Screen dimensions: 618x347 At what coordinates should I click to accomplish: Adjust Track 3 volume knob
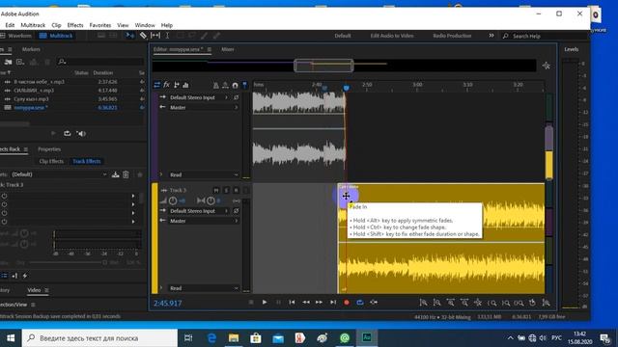173,200
